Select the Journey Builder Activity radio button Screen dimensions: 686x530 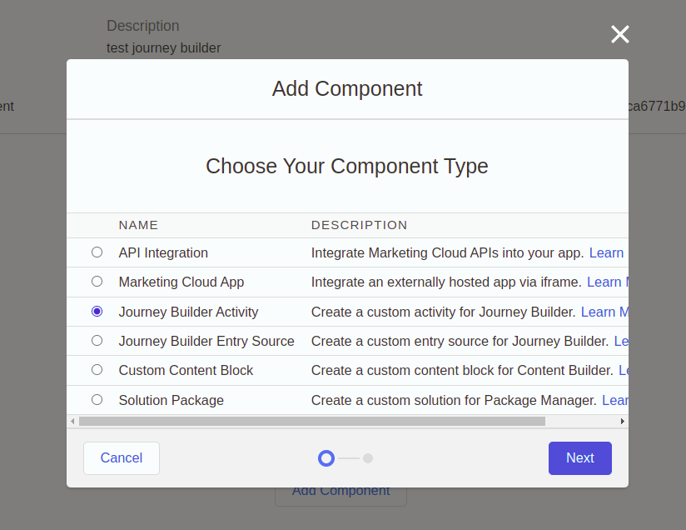coord(97,312)
